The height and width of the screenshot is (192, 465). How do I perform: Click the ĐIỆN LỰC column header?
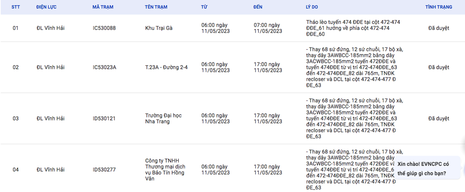tap(48, 8)
